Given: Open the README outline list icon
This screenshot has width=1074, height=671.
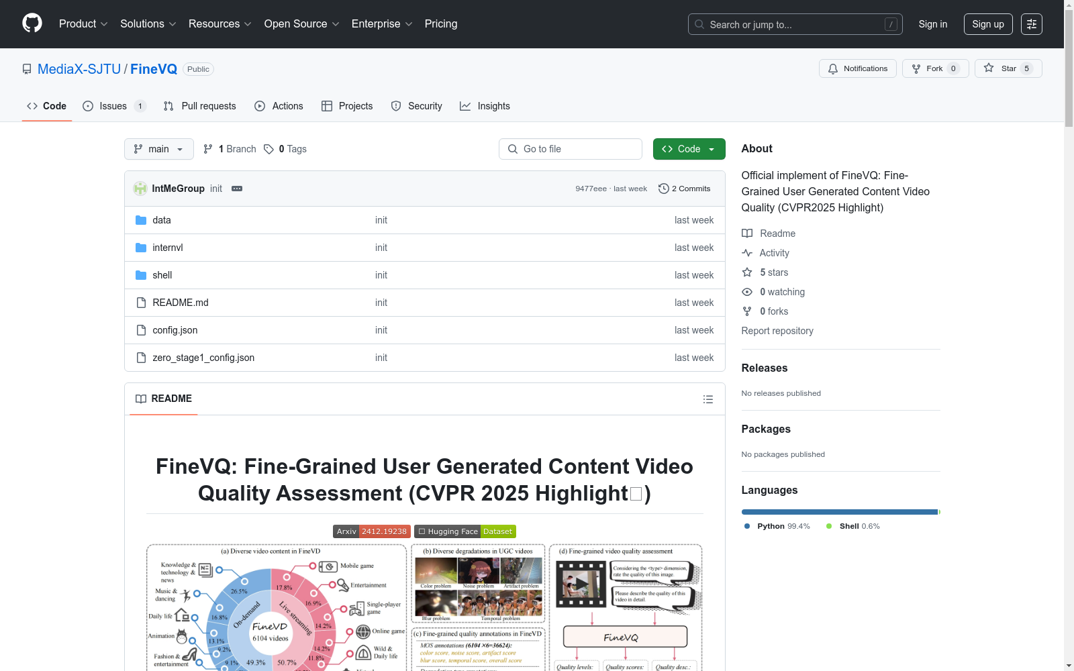Looking at the screenshot, I should click(x=708, y=399).
